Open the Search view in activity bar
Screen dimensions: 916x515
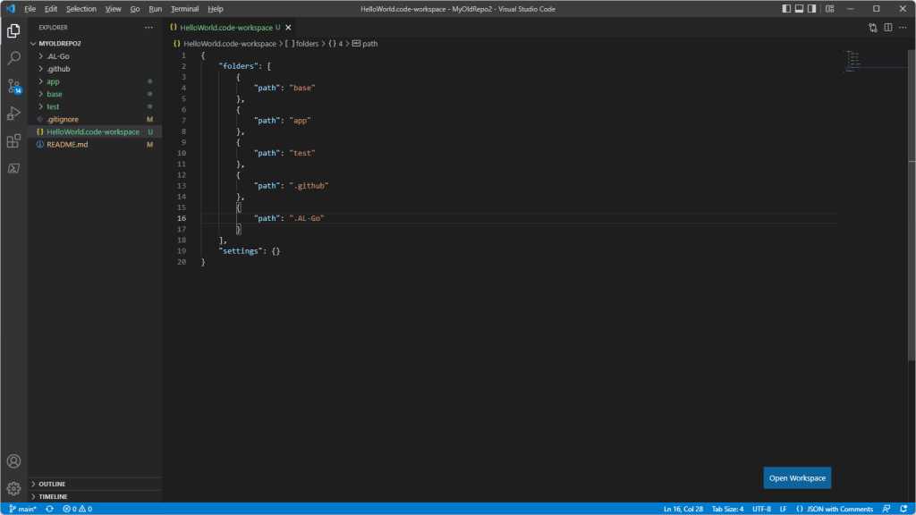(13, 58)
